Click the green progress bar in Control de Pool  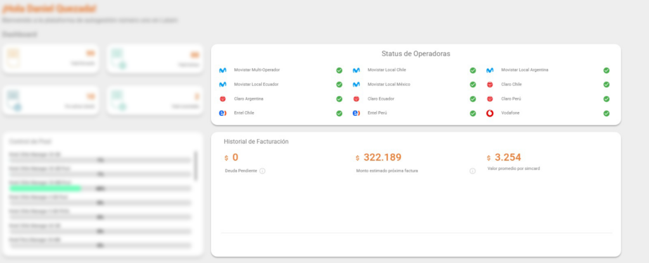coord(44,188)
